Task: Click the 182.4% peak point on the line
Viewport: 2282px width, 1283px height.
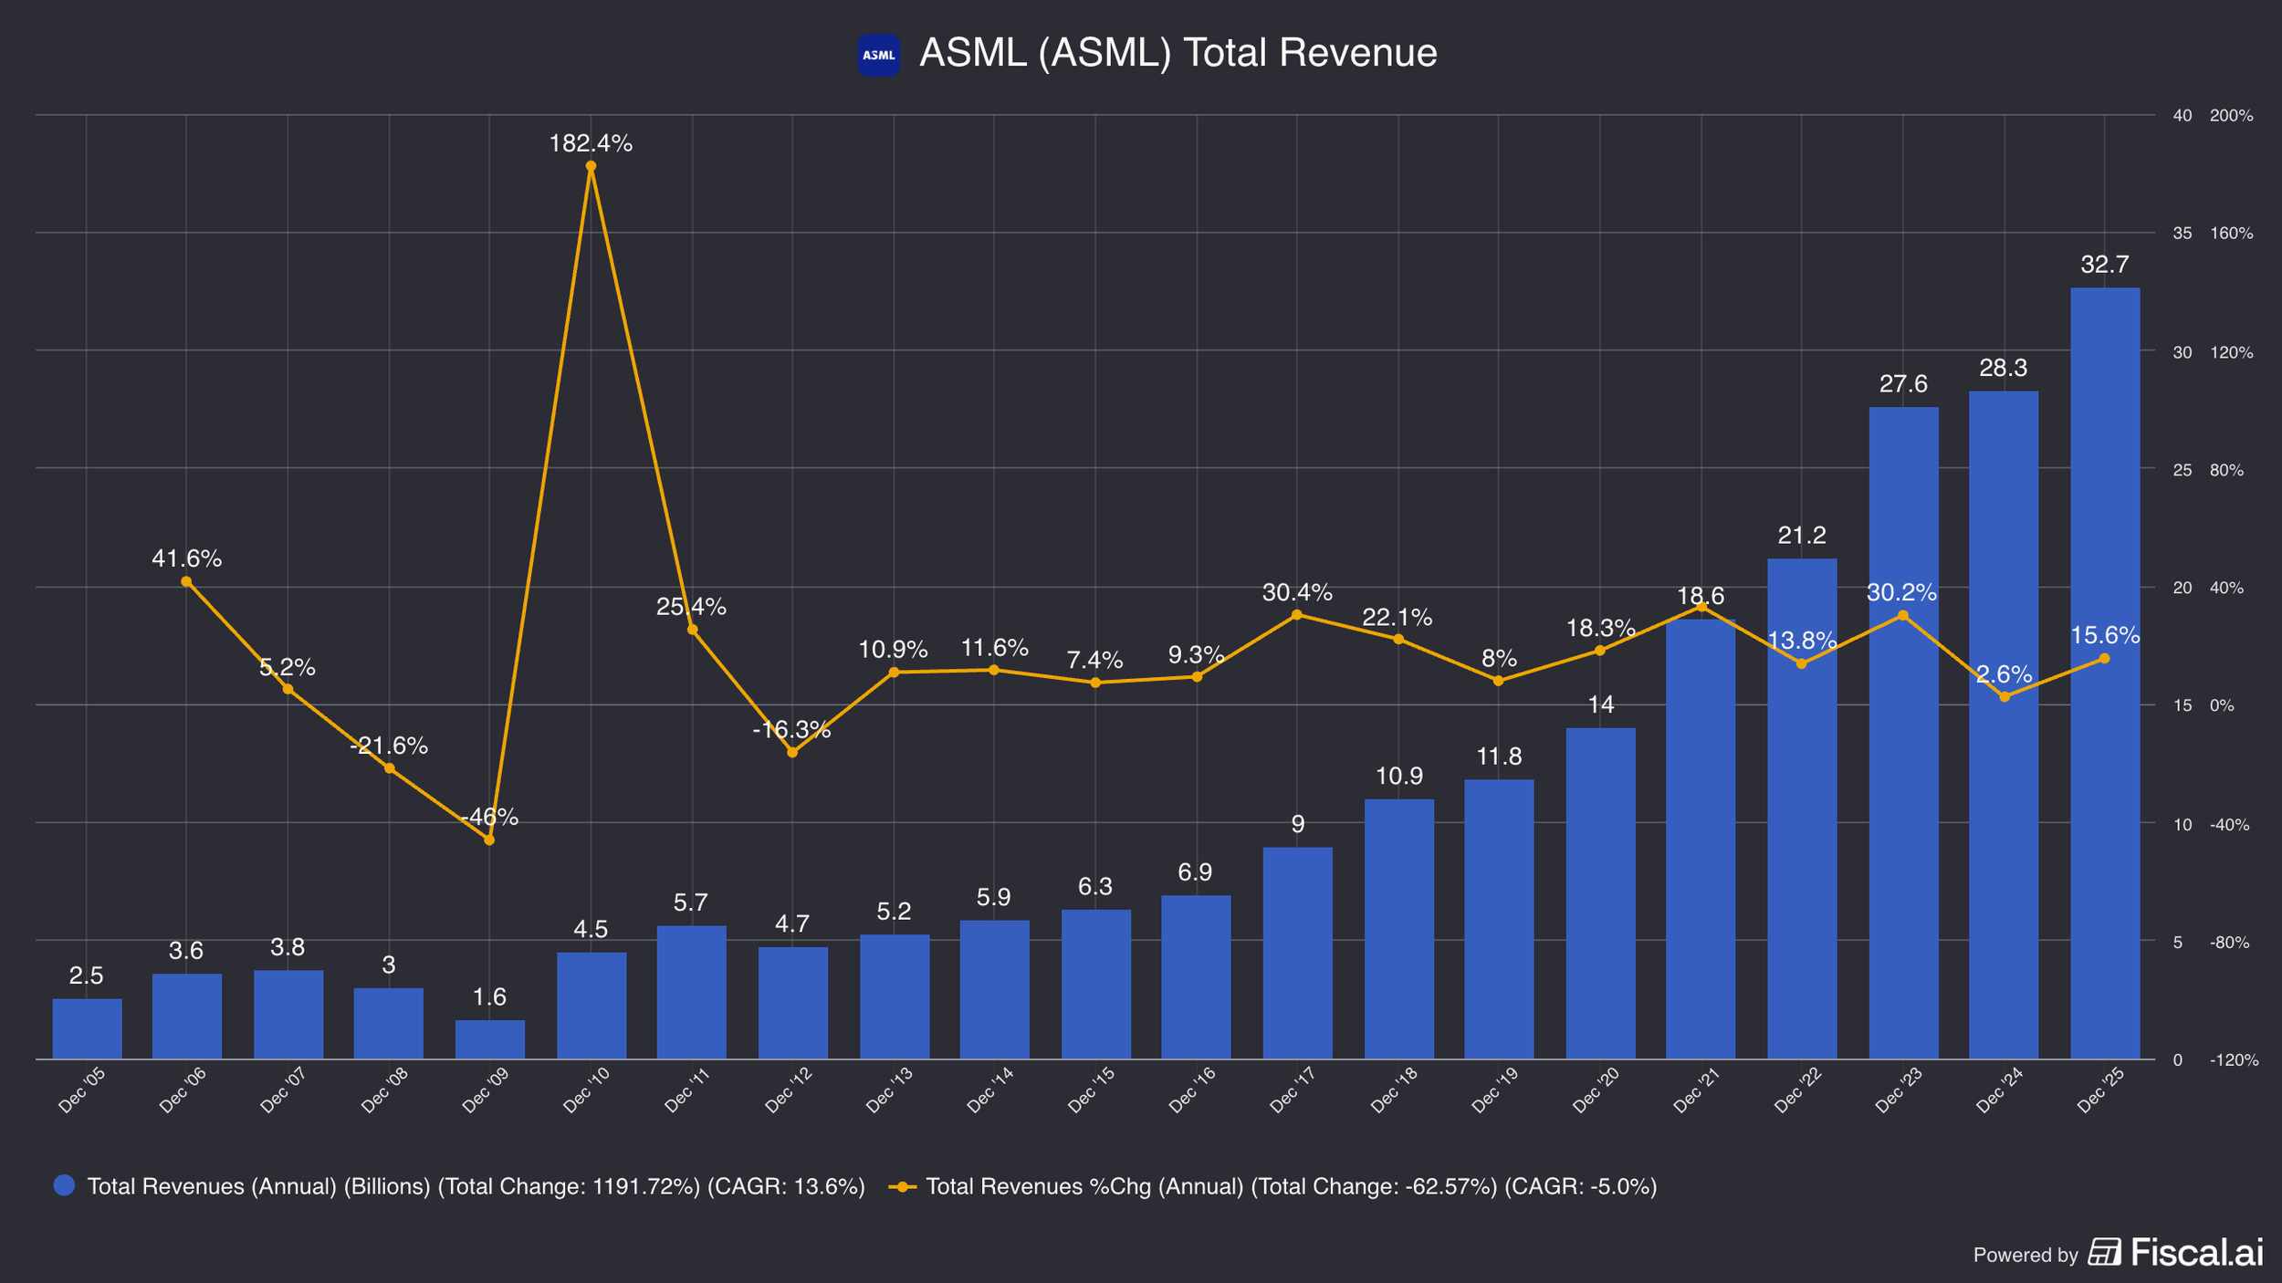Action: (x=591, y=166)
